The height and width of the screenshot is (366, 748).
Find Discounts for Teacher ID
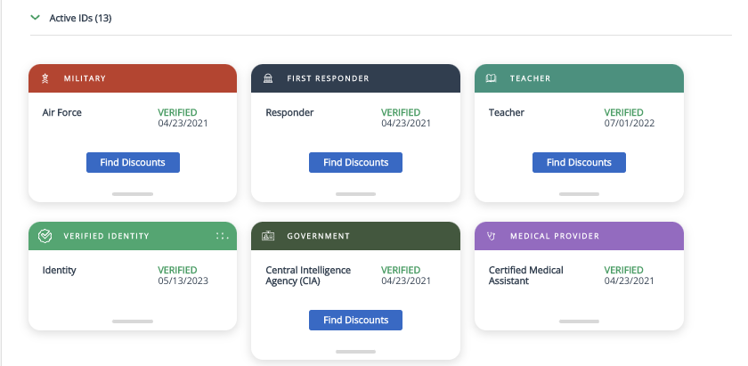pyautogui.click(x=579, y=162)
